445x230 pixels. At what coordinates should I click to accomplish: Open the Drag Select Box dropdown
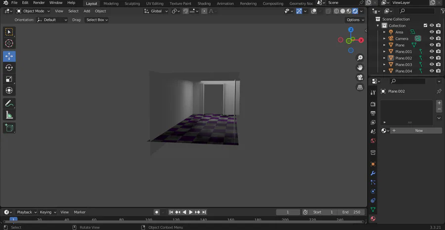click(x=96, y=20)
